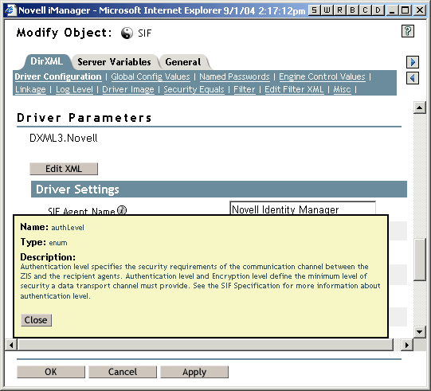Open the help question mark icon

click(x=408, y=31)
